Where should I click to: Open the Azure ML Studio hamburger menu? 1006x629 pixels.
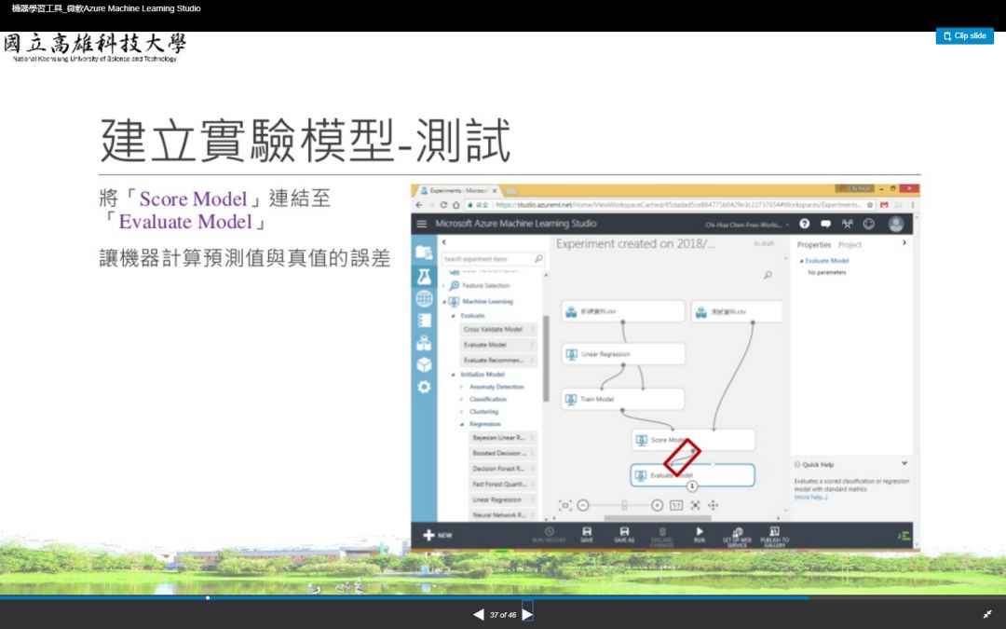422,224
